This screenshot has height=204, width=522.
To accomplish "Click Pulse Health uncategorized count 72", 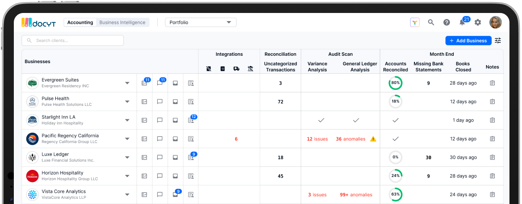I will [x=280, y=102].
